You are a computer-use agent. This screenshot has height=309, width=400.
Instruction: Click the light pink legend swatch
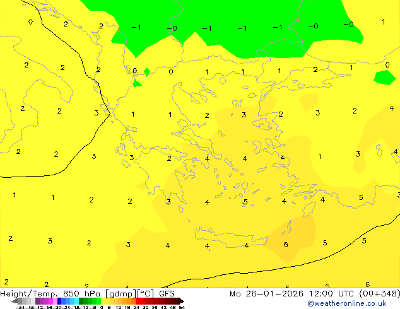pyautogui.click(x=55, y=301)
